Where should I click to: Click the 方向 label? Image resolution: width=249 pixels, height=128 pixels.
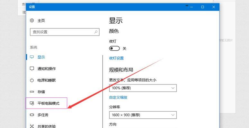point(113,124)
